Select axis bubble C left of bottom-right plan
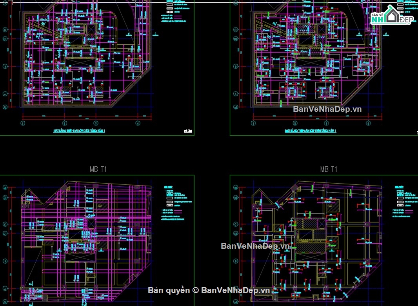 click(x=236, y=225)
